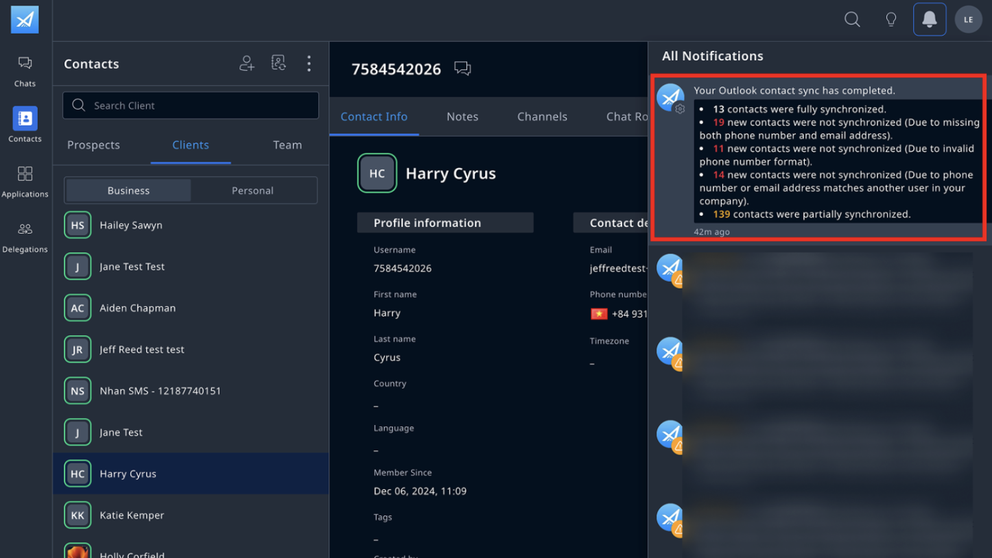Viewport: 992px width, 558px height.
Task: Click the HC avatar beside Harry Cyrus heading
Action: click(377, 173)
